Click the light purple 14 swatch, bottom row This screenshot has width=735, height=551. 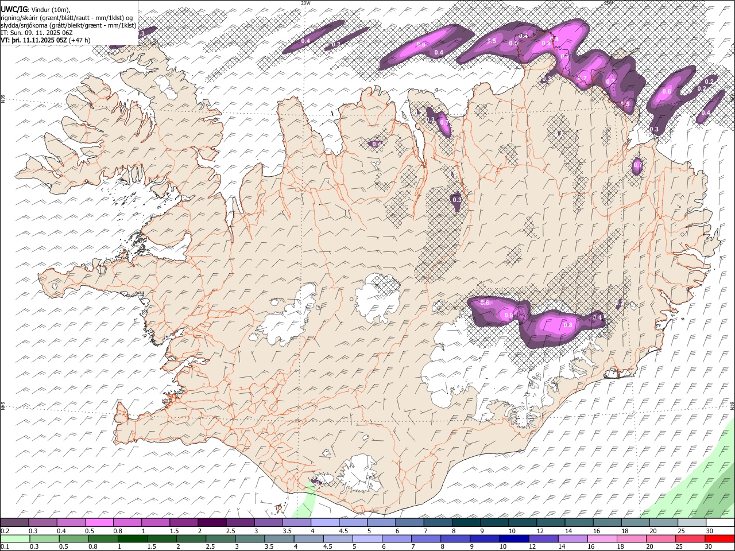click(x=572, y=538)
